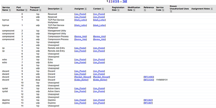Click the Known Unauthorized Uses filter icon

[x=171, y=11]
